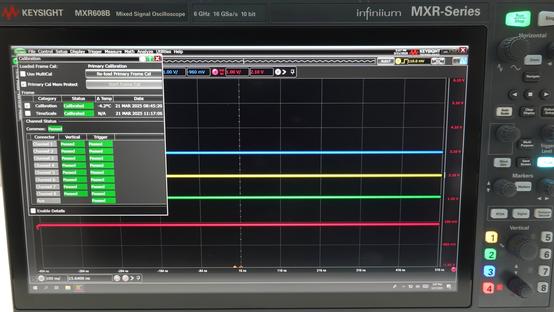Click the 50Ω DC impedance indicator

222,72
